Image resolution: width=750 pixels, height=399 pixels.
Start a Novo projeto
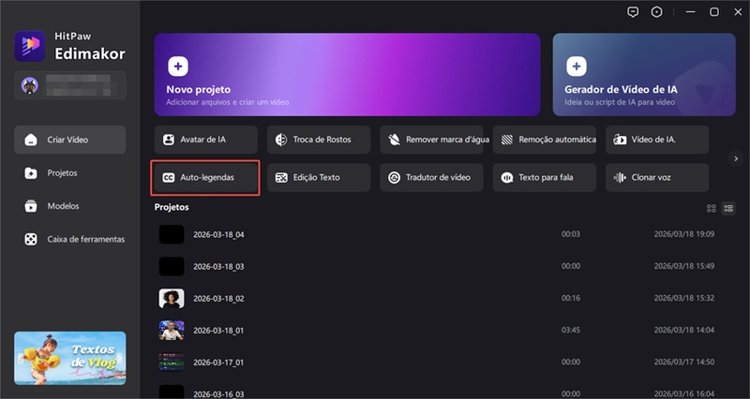click(x=347, y=74)
